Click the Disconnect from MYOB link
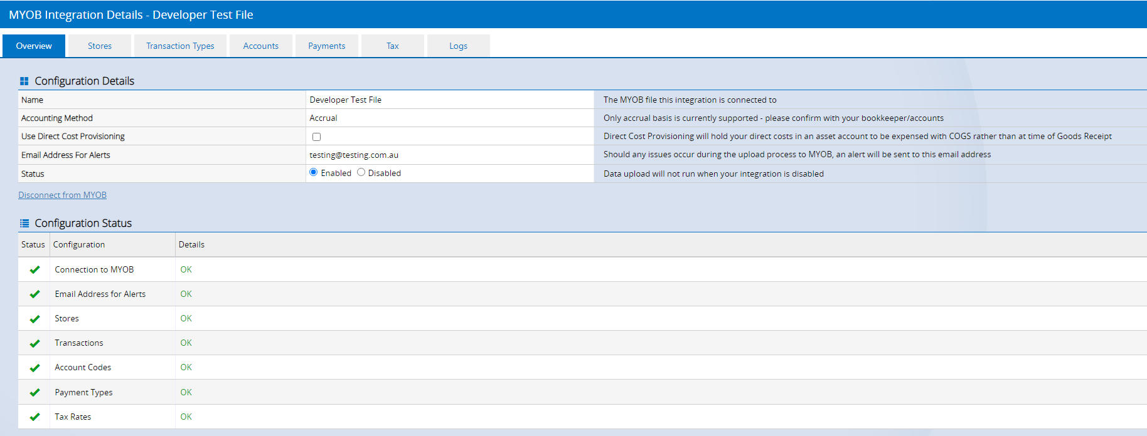 coord(62,195)
